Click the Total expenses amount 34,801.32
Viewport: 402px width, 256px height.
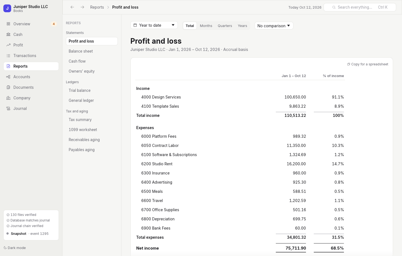tap(296, 237)
